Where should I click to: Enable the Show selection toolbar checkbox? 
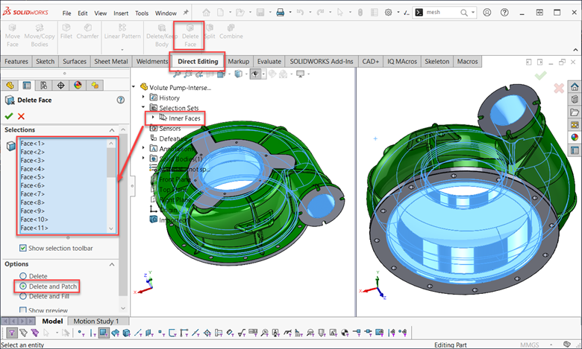(23, 248)
